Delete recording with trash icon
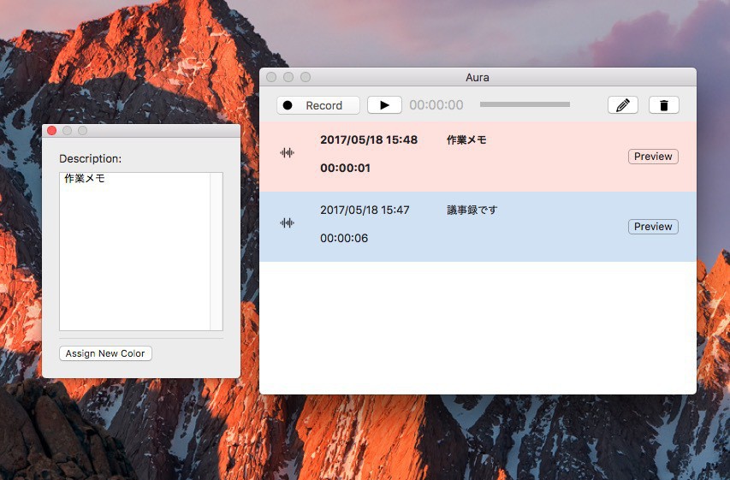 tap(664, 105)
